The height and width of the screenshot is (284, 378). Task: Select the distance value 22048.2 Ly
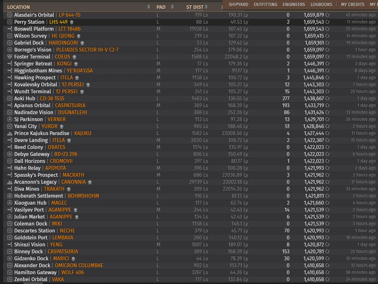tap(236, 57)
